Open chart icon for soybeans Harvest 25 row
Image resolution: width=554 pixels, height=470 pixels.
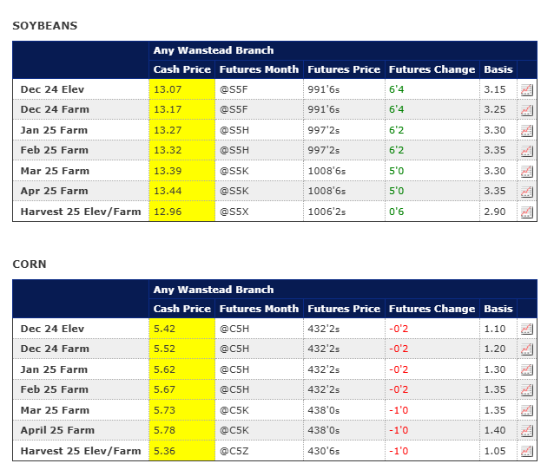(526, 212)
